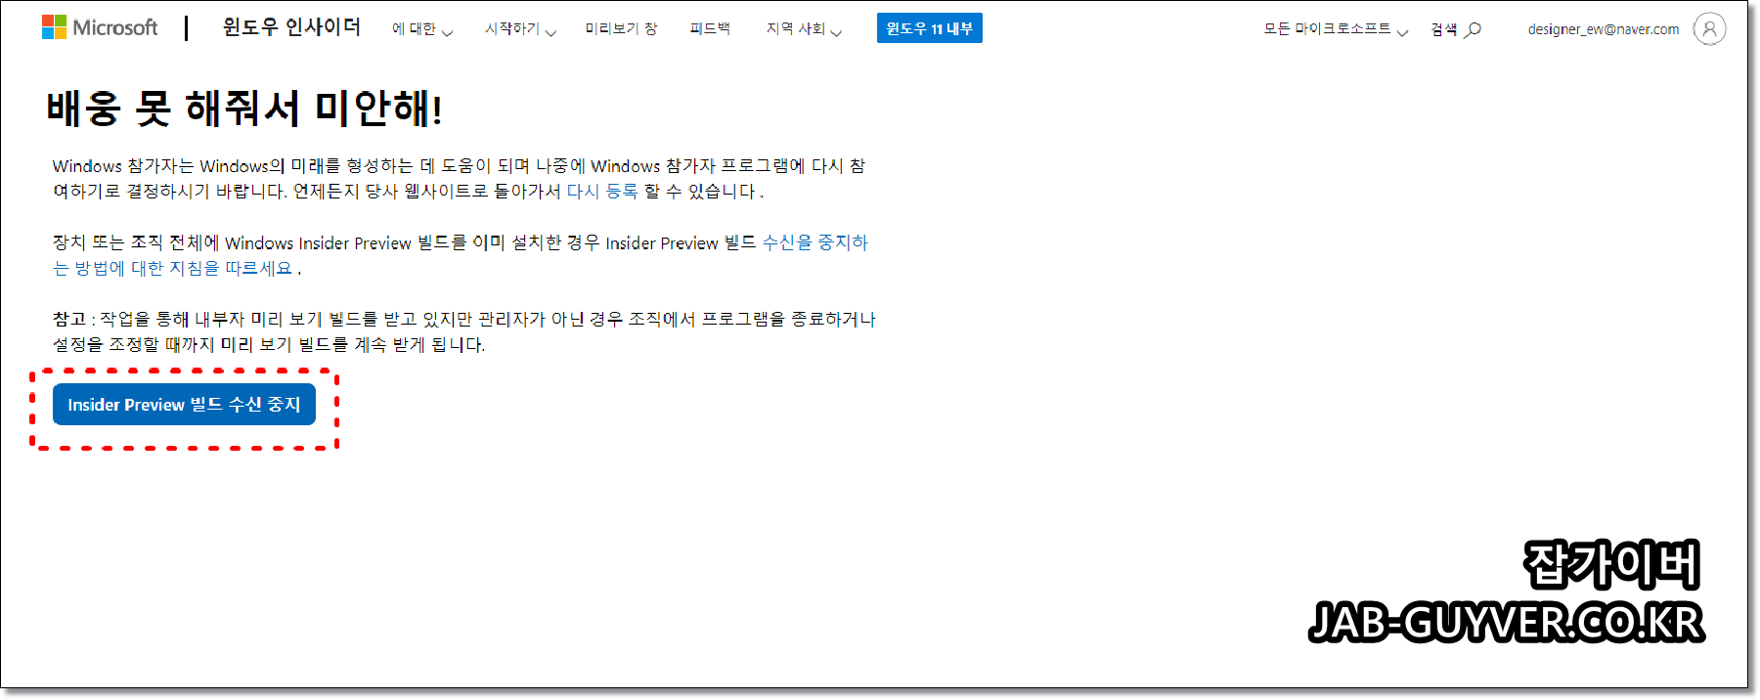Click the 배웅 못 해줘서 미안해! heading
Image resolution: width=1760 pixels, height=700 pixels.
(x=244, y=109)
